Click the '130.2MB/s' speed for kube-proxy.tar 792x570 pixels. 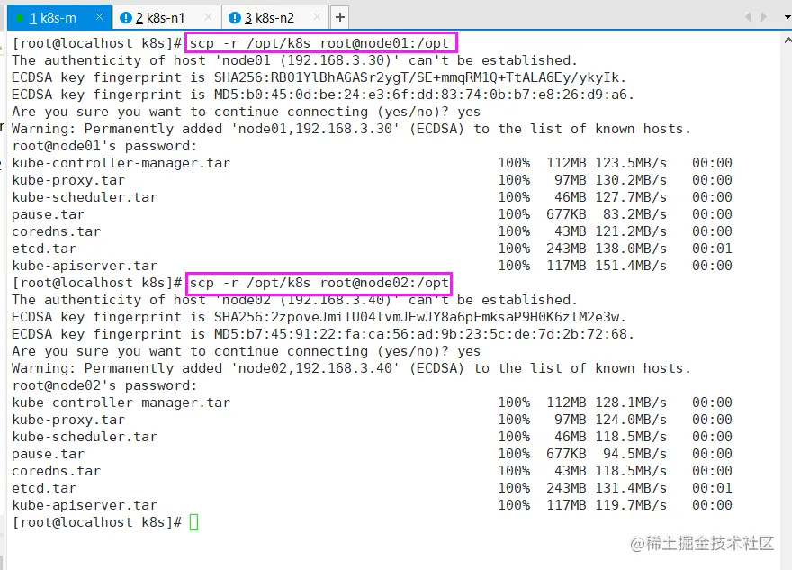click(x=631, y=180)
